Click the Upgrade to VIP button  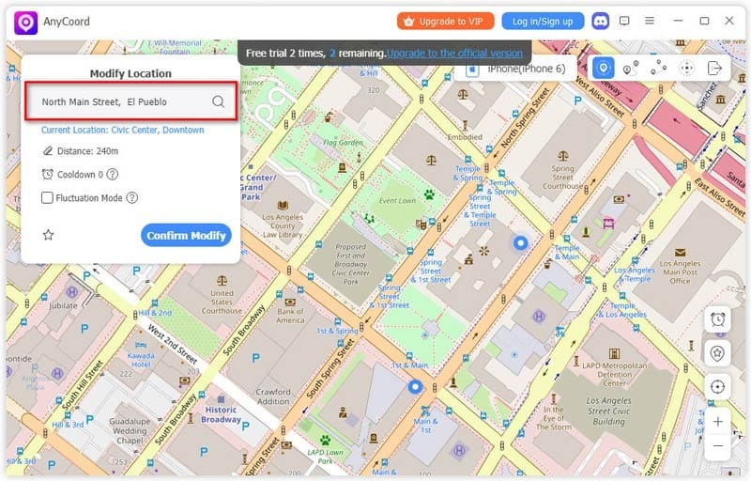pyautogui.click(x=446, y=21)
